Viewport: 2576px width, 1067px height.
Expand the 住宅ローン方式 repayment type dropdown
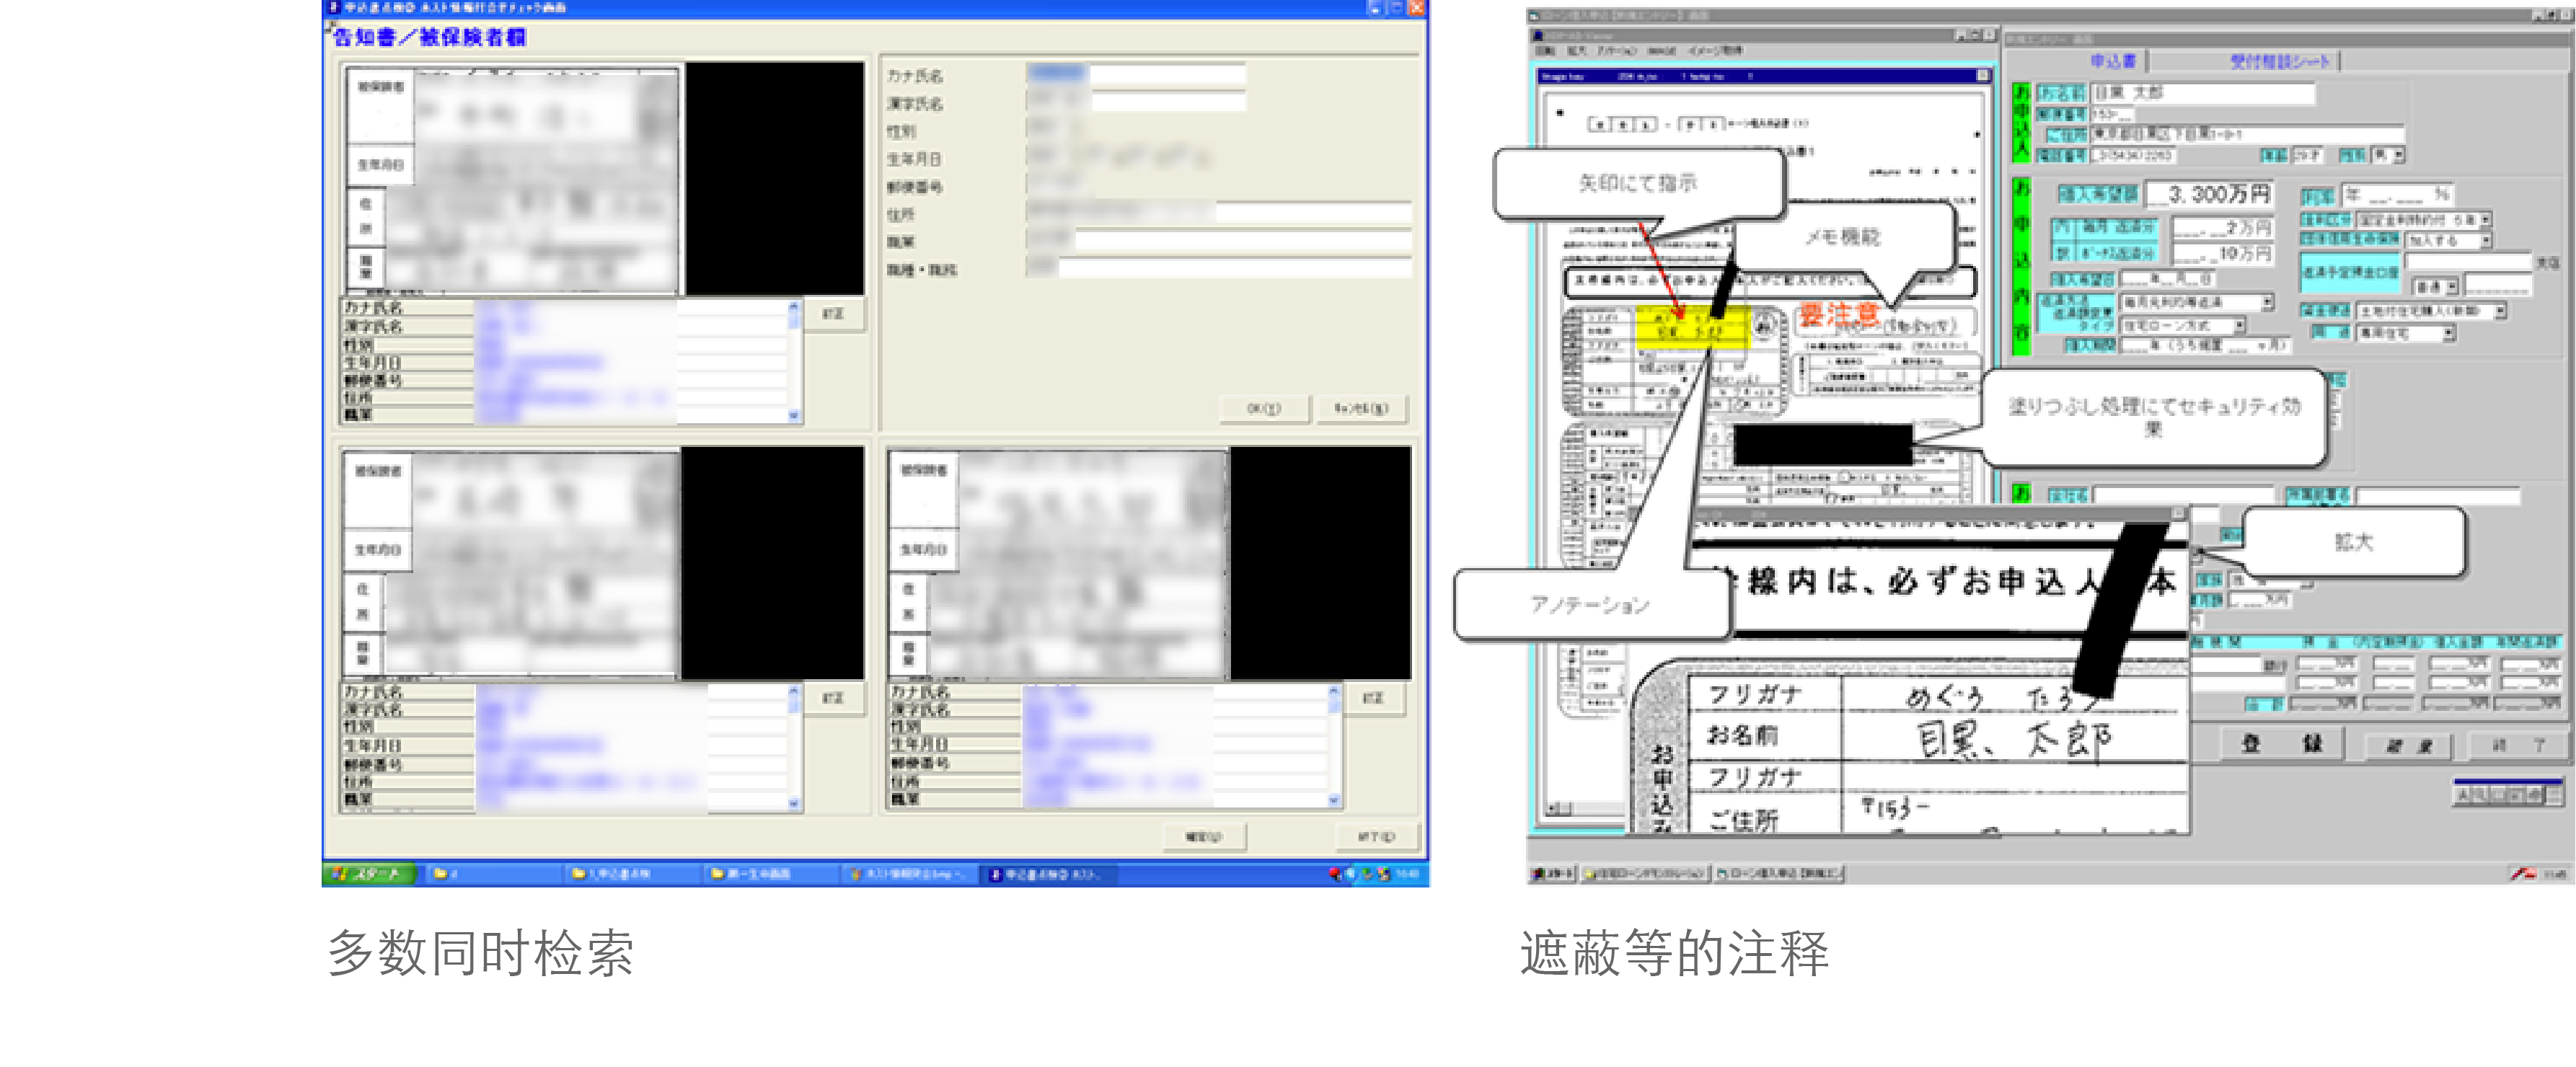[x=2240, y=326]
